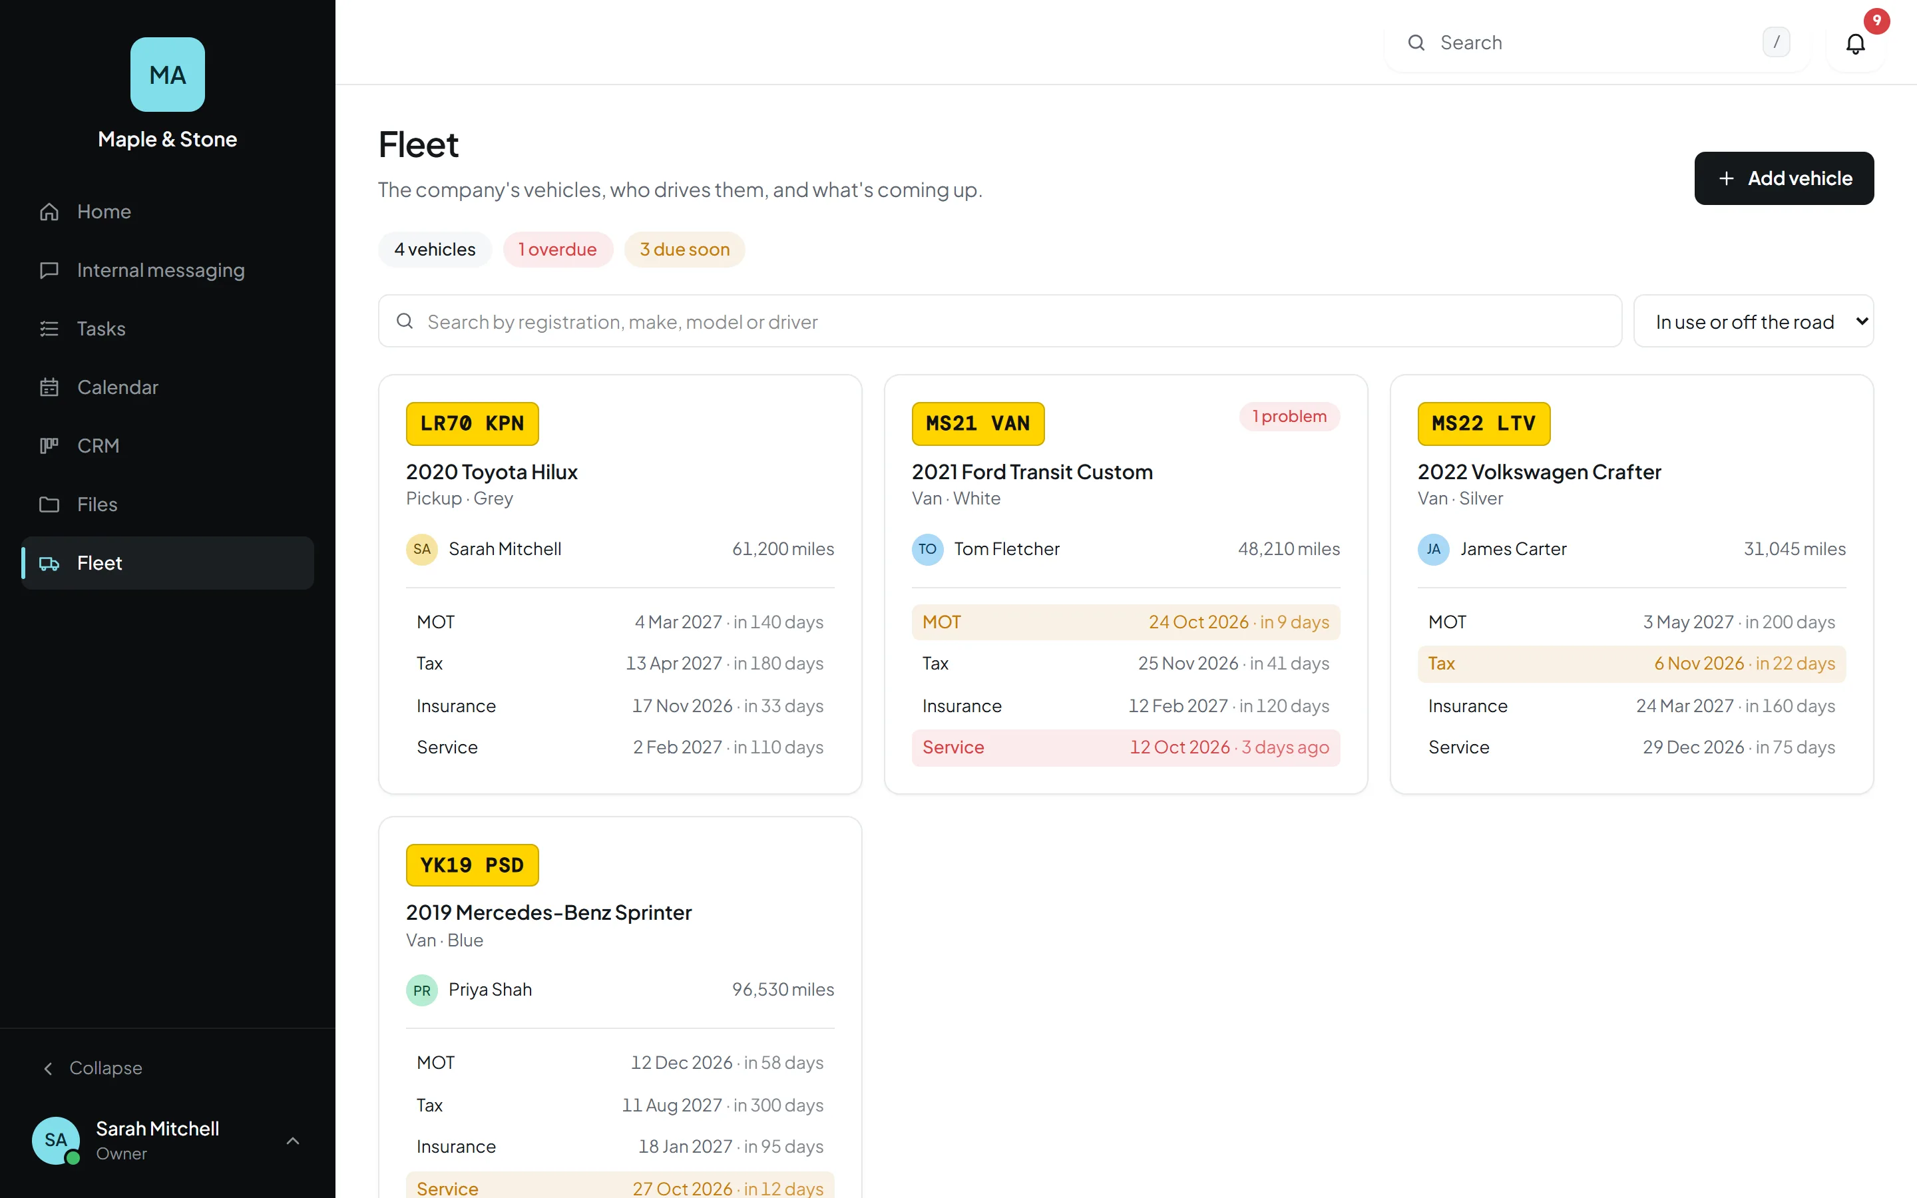Click the CRM board icon
1917x1198 pixels.
(x=49, y=446)
